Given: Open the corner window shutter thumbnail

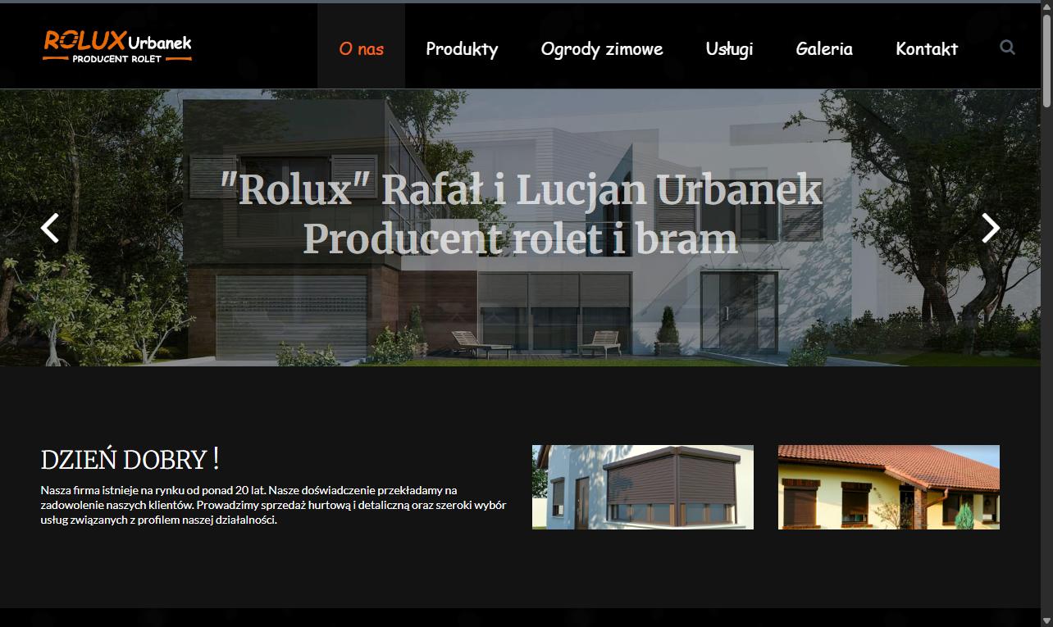Looking at the screenshot, I should click(x=643, y=487).
